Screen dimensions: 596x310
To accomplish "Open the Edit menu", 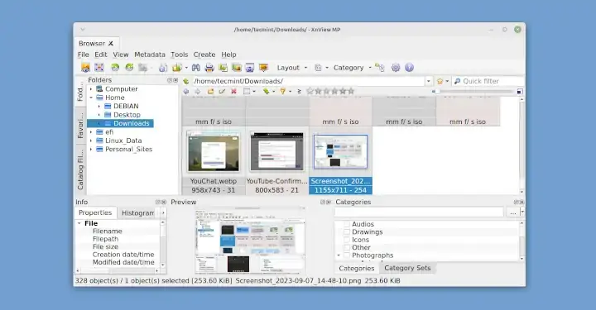I will 101,55.
